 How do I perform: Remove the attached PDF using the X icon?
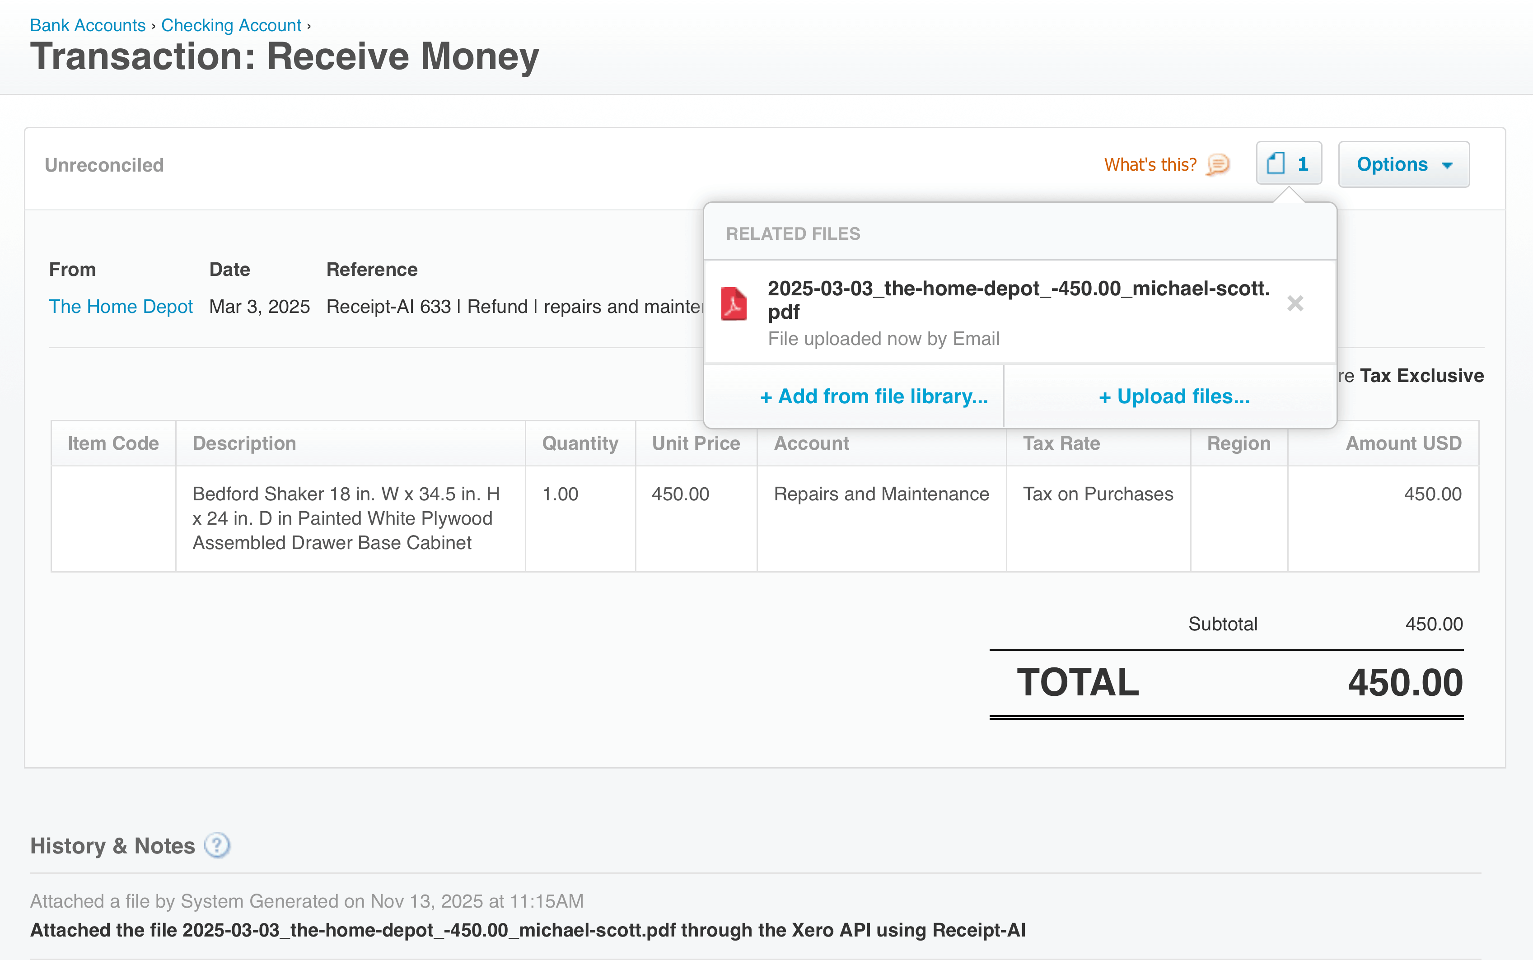tap(1295, 303)
